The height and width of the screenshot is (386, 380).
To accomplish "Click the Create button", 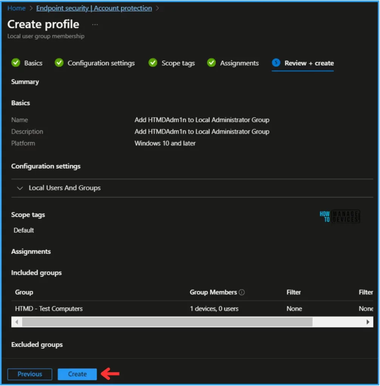I will point(77,374).
